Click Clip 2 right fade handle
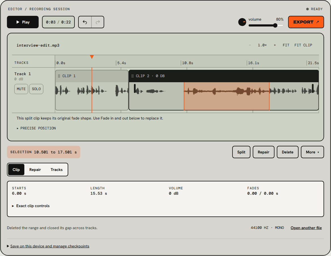Viewport: 331px width, 256px height. [313, 88]
